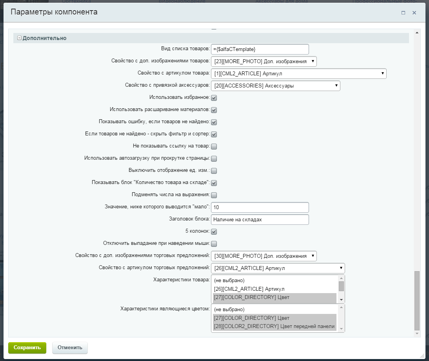The height and width of the screenshot is (361, 429).
Task: Click the dialog's main scrollbar down arrow
Action: (417, 334)
